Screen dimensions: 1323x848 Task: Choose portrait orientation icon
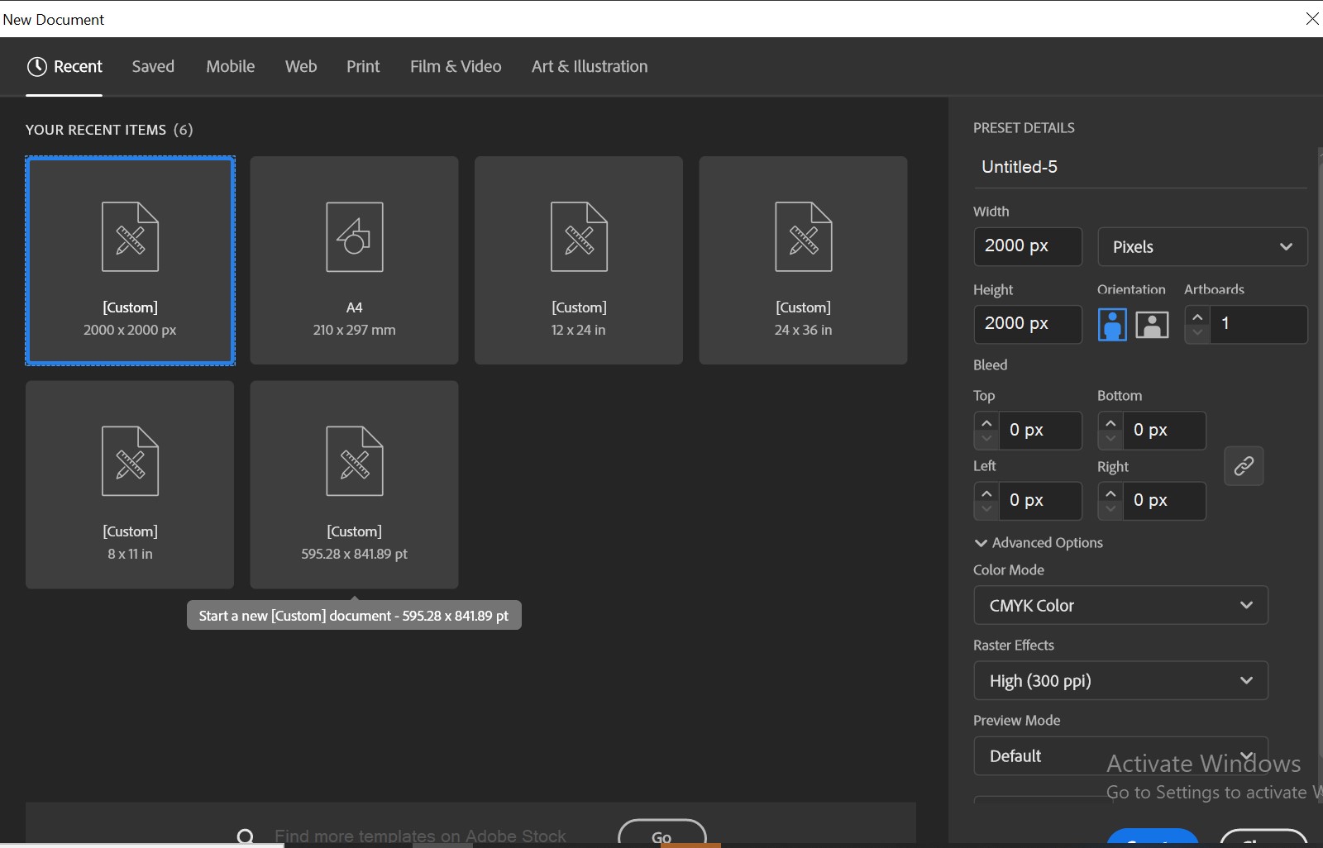[1112, 324]
